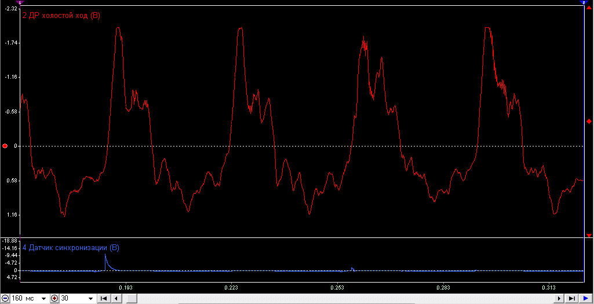Click the horizontal scrollbar thumb

[132, 299]
